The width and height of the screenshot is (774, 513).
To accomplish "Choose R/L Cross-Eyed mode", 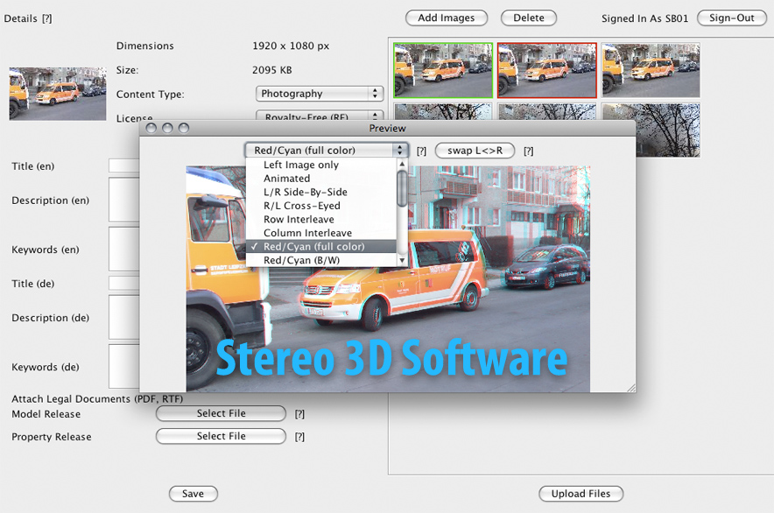I will coord(320,206).
